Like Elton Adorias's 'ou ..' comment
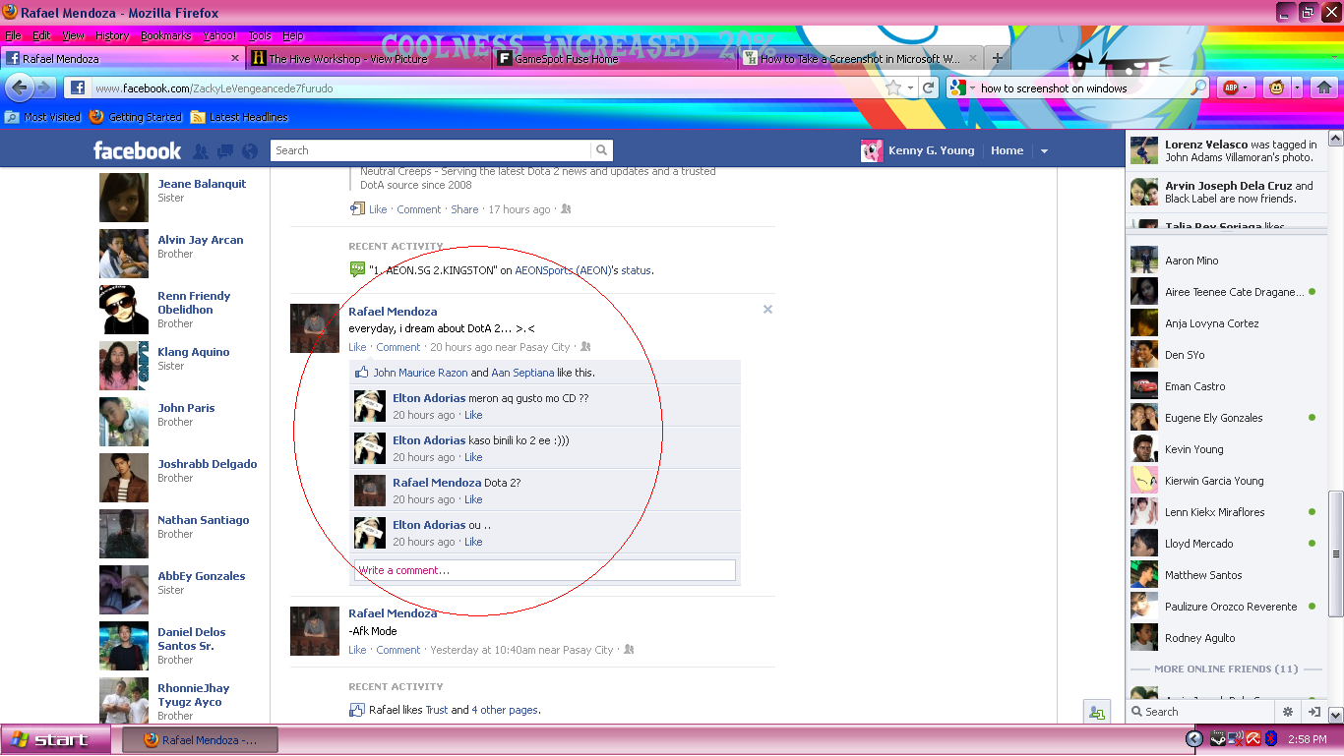1344x756 pixels. pyautogui.click(x=473, y=542)
